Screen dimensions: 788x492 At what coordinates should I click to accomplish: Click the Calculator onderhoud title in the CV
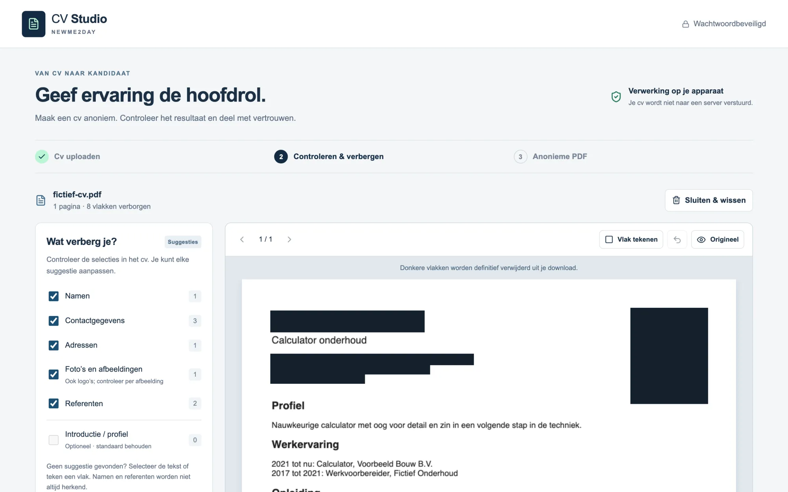(319, 340)
